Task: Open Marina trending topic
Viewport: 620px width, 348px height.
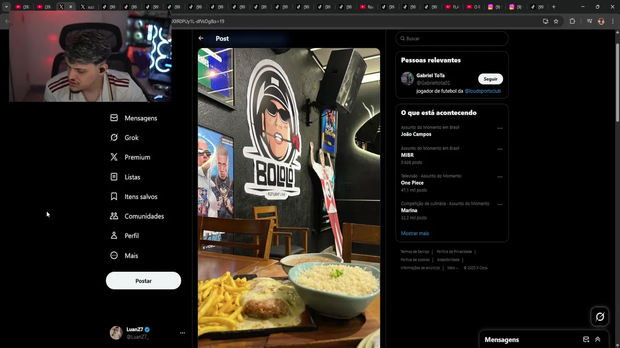Action: point(409,210)
